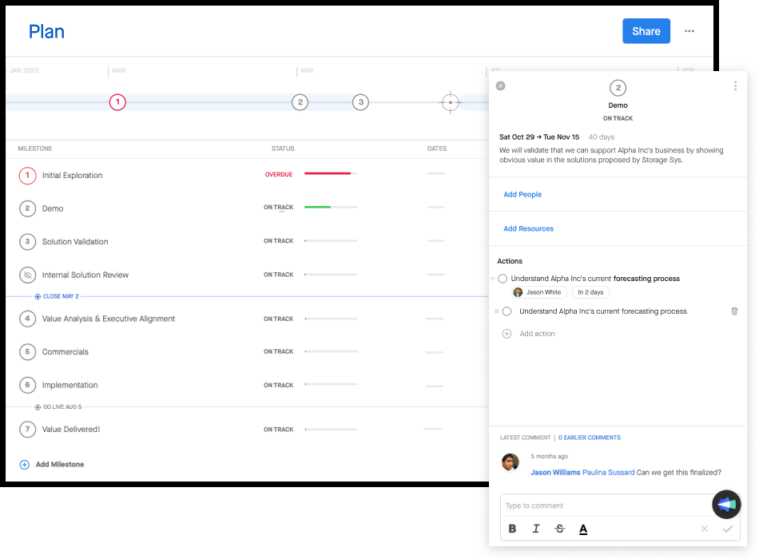Open the Demo panel's kebab menu

coord(736,85)
